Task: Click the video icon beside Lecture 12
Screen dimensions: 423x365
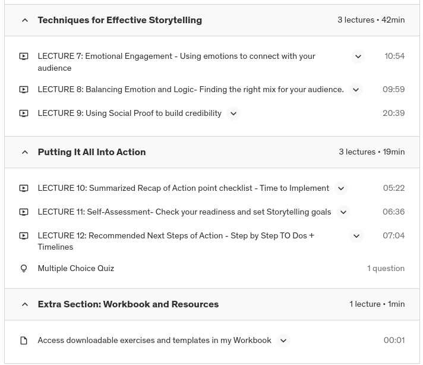Action: tap(24, 236)
